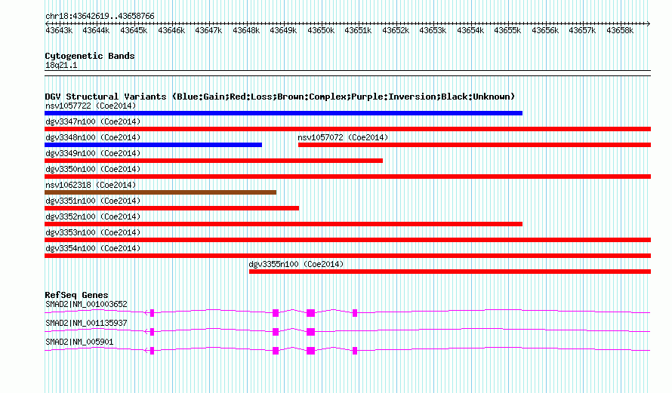Select the red dgv3350n100 loss bar
The width and height of the screenshot is (672, 393).
347,177
